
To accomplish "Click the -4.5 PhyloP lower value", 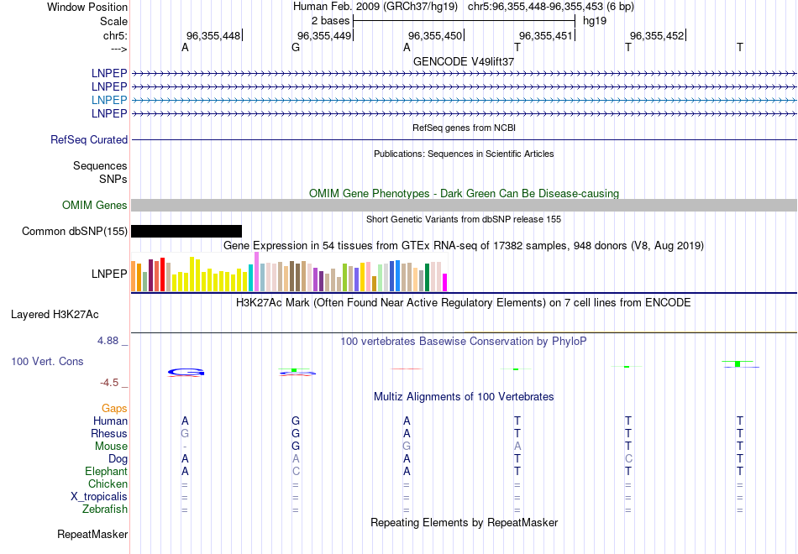I will tap(109, 383).
